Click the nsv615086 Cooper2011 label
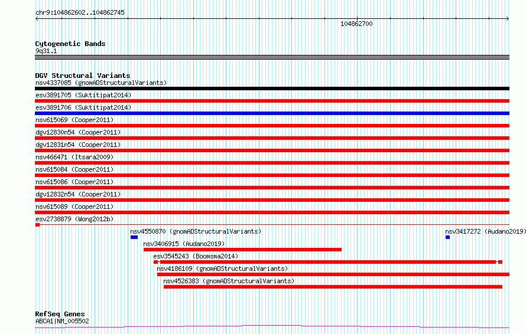The height and width of the screenshot is (334, 526). pyautogui.click(x=74, y=182)
